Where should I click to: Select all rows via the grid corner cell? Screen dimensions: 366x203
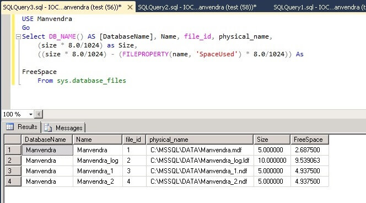[x=13, y=140]
